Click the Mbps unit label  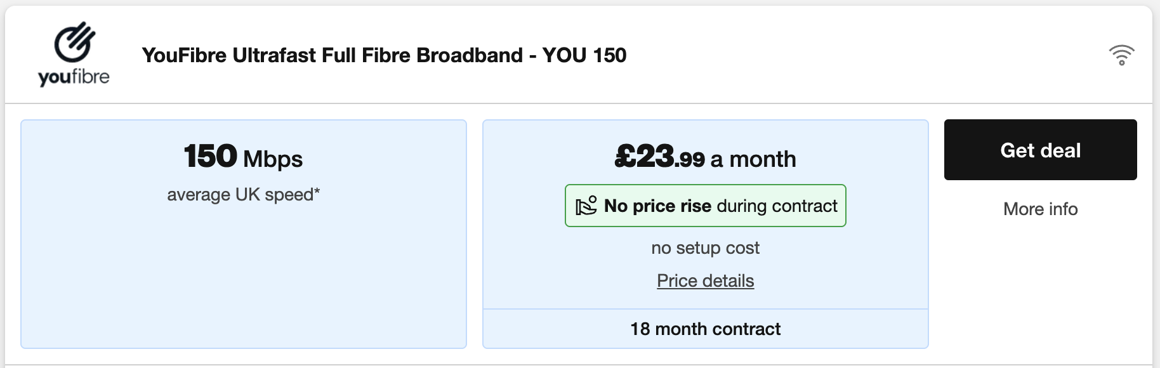pos(273,159)
